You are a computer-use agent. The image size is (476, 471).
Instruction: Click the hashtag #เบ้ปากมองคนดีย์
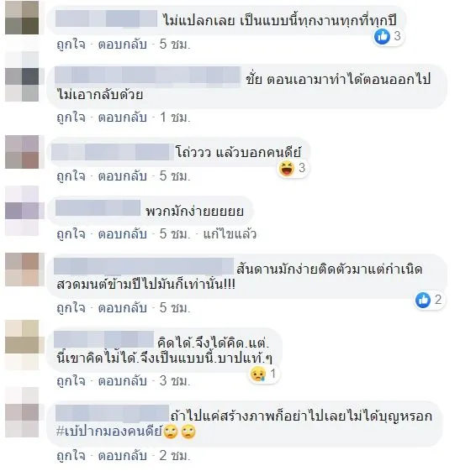(x=110, y=431)
